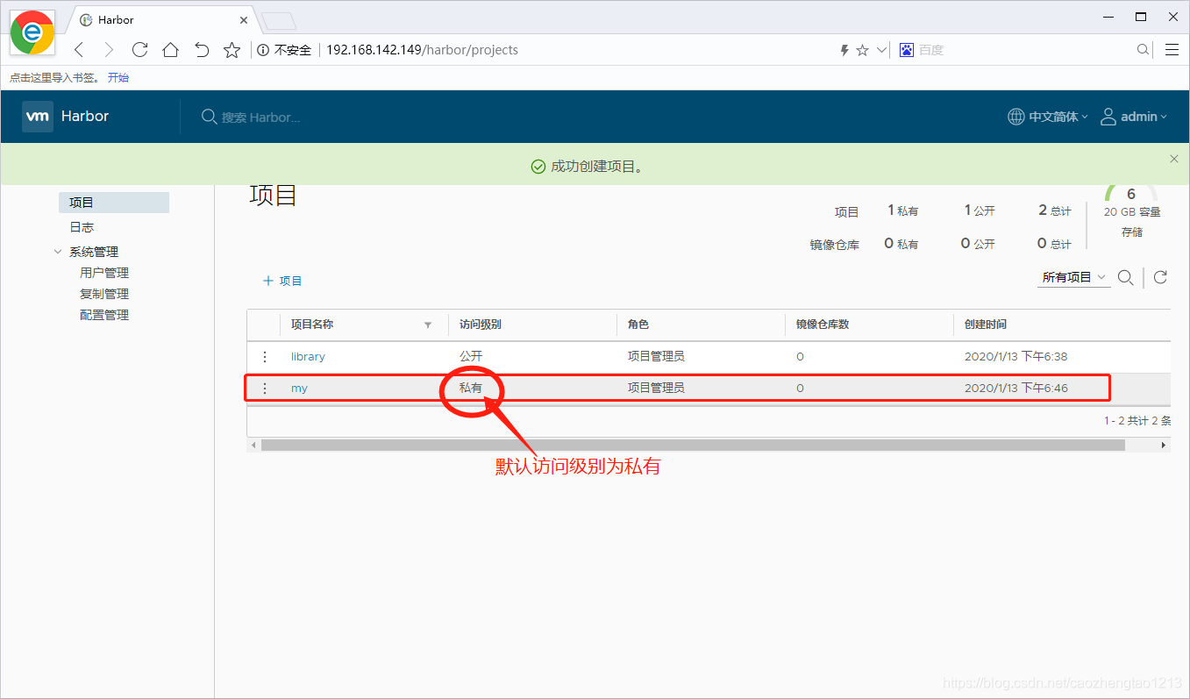The width and height of the screenshot is (1190, 699).
Task: Sort by 访问级别 column header
Action: (x=481, y=325)
